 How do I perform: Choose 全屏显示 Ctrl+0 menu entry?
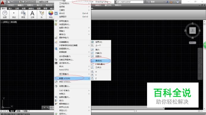click(73, 17)
